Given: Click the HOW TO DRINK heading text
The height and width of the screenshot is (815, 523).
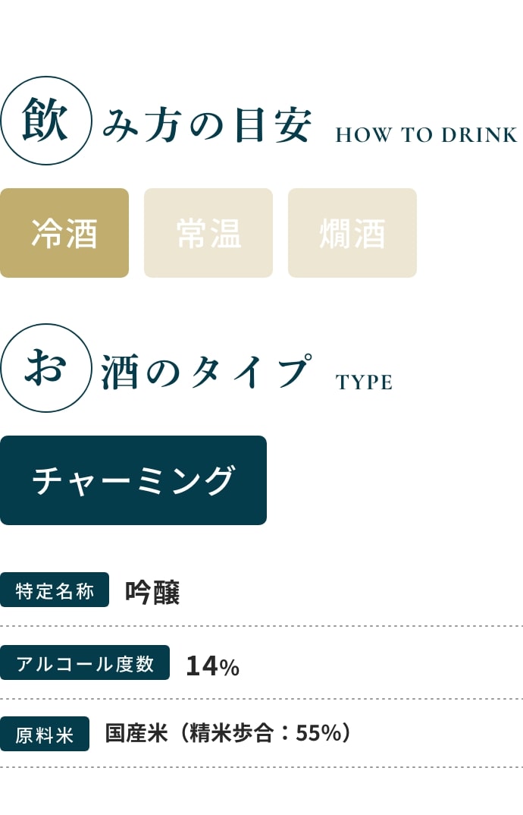Looking at the screenshot, I should (x=426, y=135).
